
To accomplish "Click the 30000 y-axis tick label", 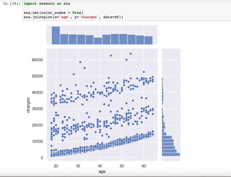I will 37,109.
